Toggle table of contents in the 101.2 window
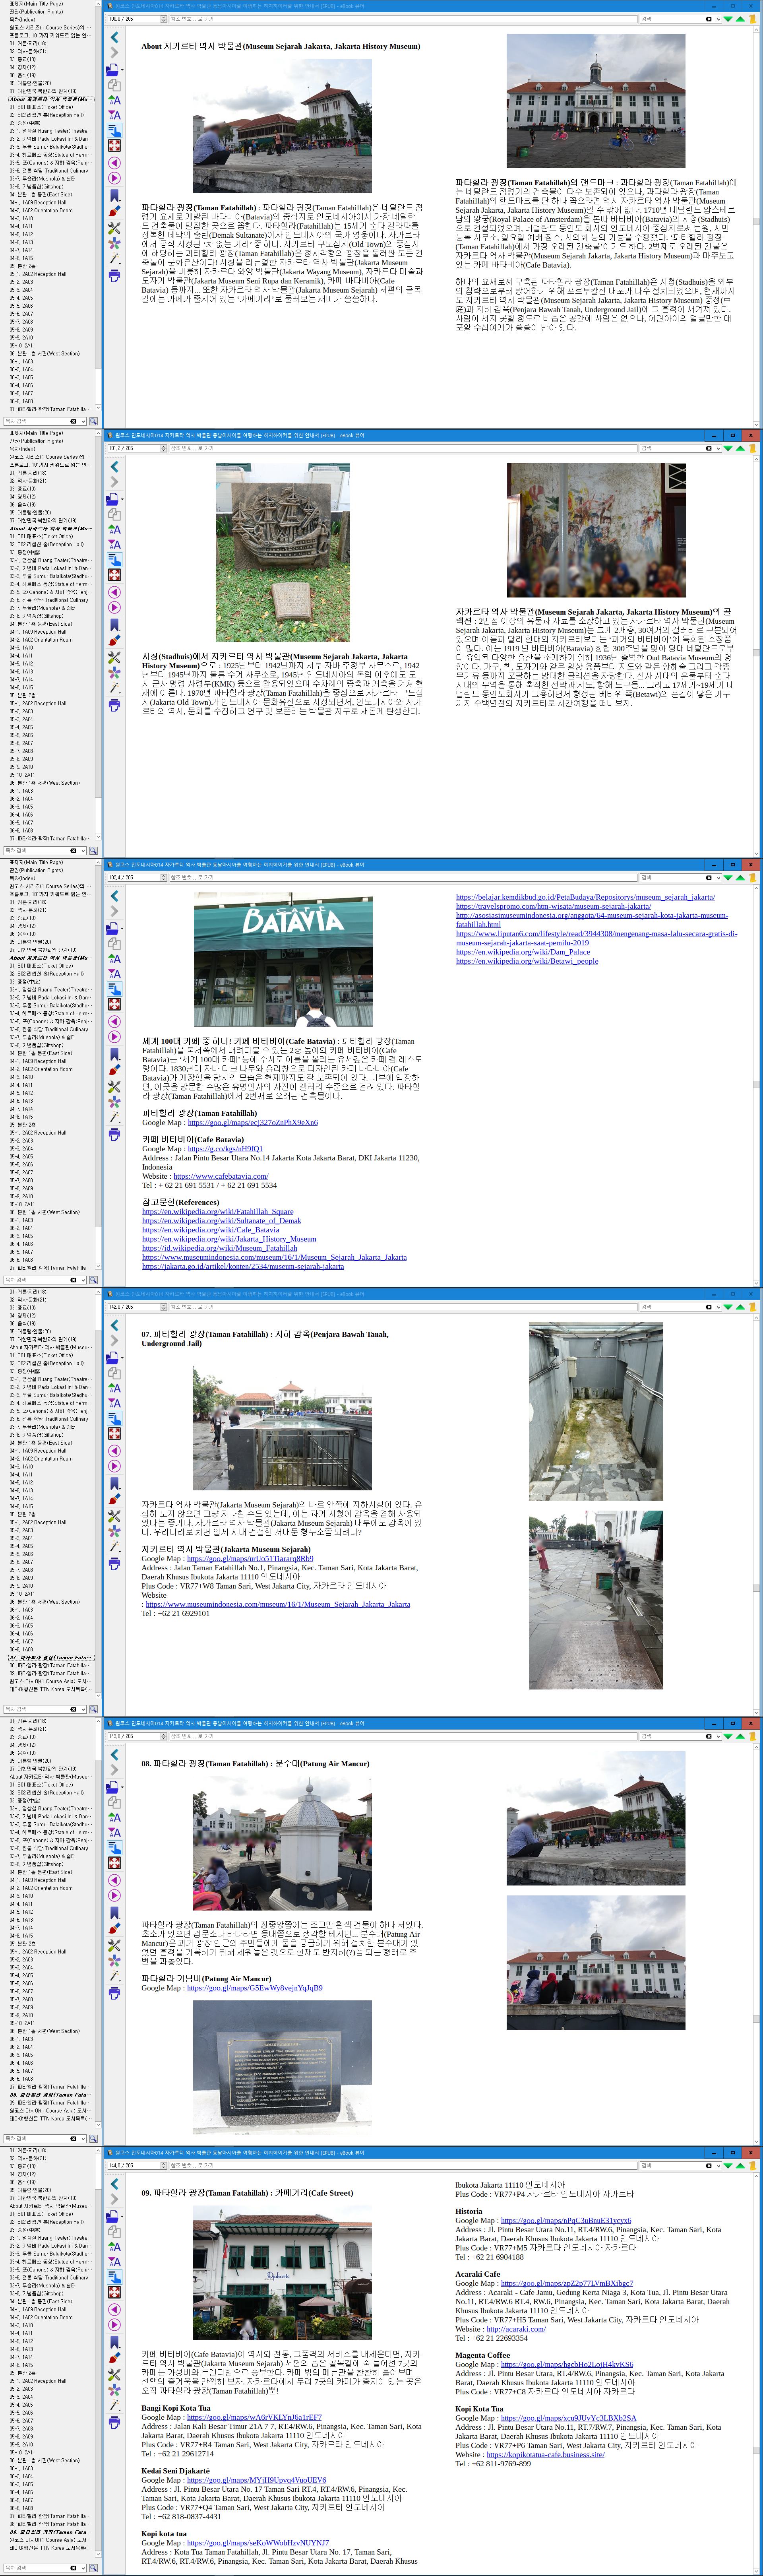Viewport: 763px width, 2576px height. (x=114, y=560)
